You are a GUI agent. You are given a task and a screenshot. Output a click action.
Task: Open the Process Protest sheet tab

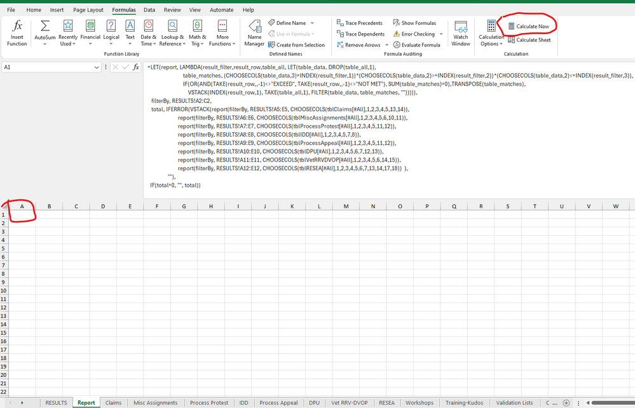209,403
